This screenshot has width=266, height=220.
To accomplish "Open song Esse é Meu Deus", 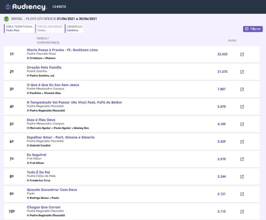I will coord(41,120).
